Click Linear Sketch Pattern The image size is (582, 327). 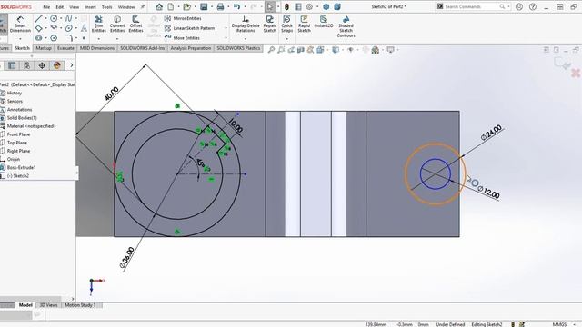coord(190,28)
